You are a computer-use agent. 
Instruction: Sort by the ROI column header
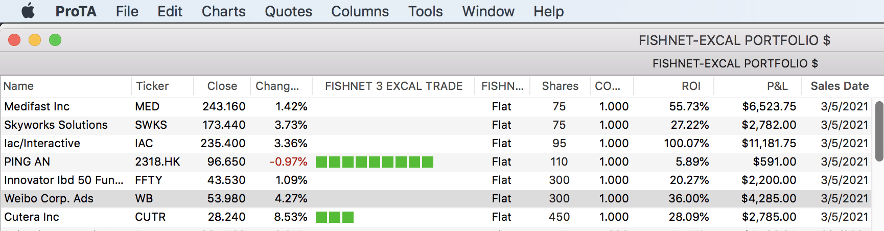pos(674,86)
